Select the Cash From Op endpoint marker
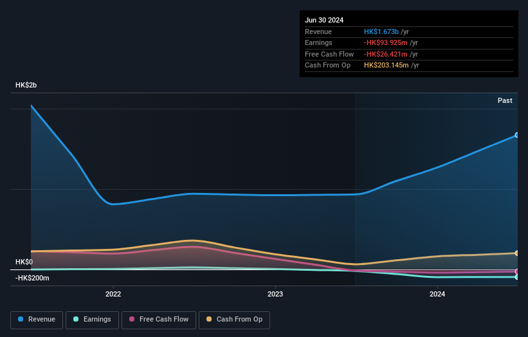 click(517, 253)
